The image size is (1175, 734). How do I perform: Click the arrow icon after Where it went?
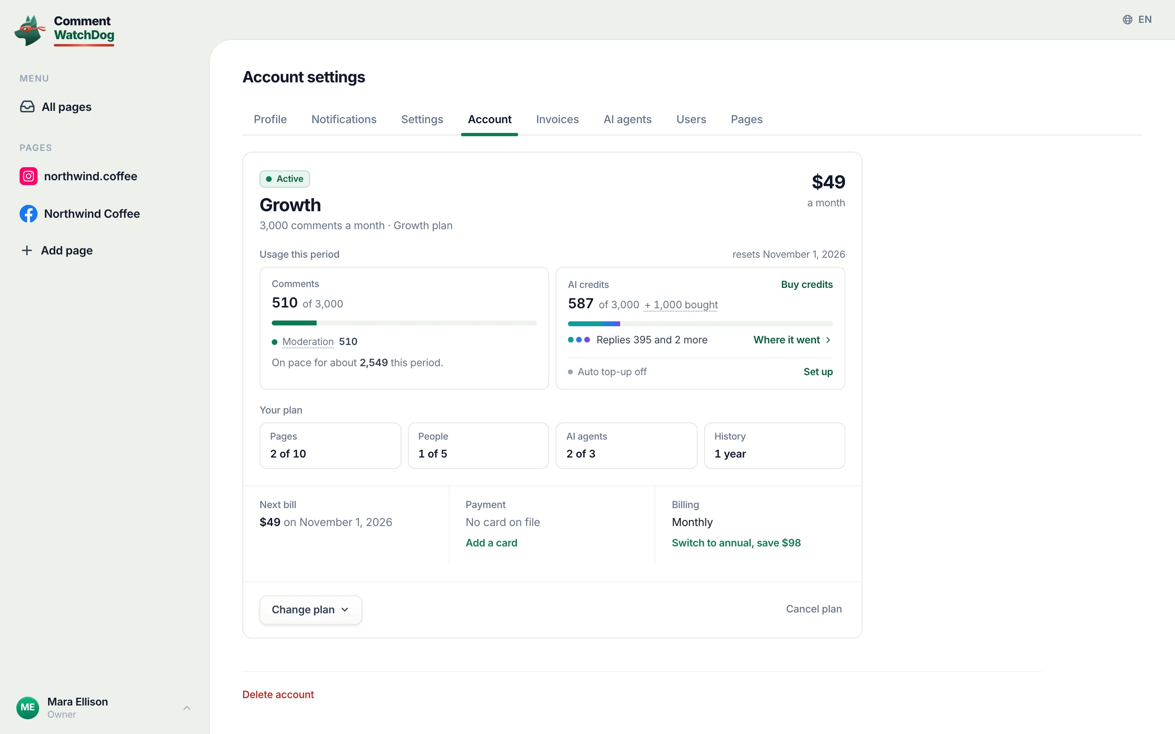[828, 340]
